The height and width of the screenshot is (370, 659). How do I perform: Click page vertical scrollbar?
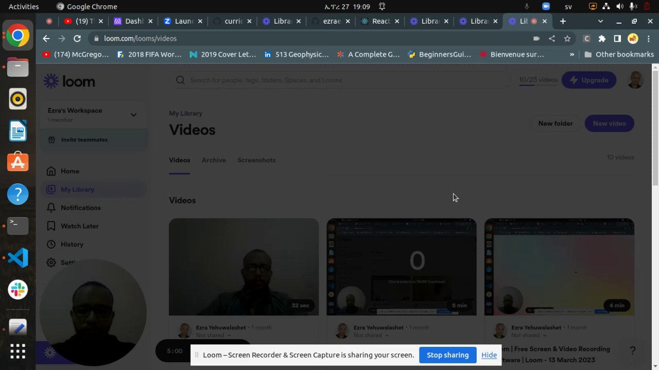point(655,128)
